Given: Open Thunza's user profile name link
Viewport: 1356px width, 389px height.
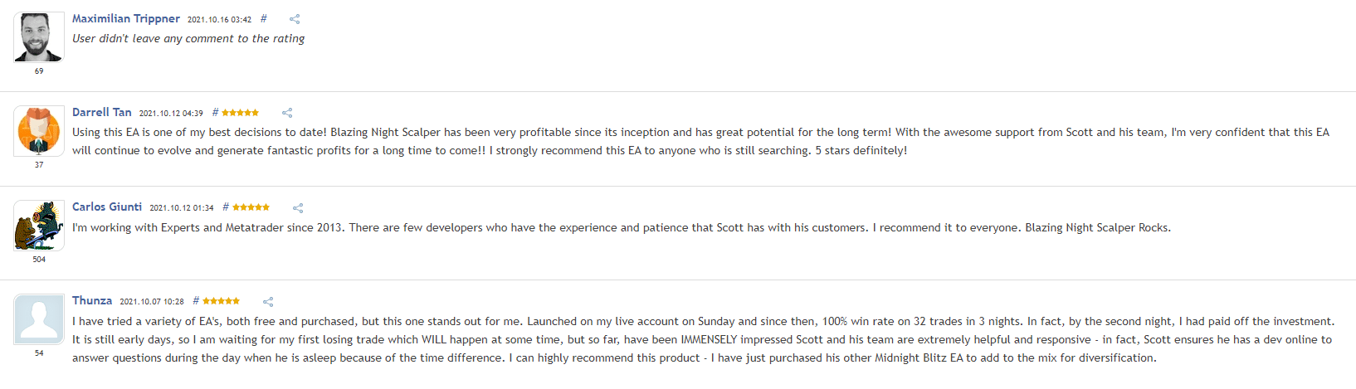Looking at the screenshot, I should pyautogui.click(x=92, y=300).
